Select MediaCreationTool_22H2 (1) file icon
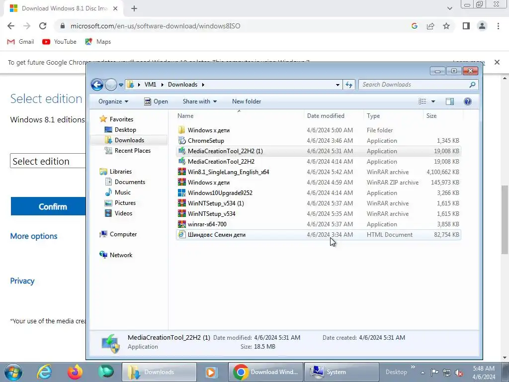This screenshot has height=382, width=509. 182,151
